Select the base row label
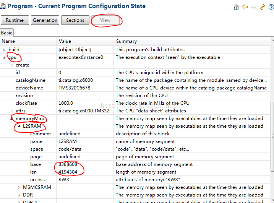Screen dimensions: 274x203 tap(36, 164)
